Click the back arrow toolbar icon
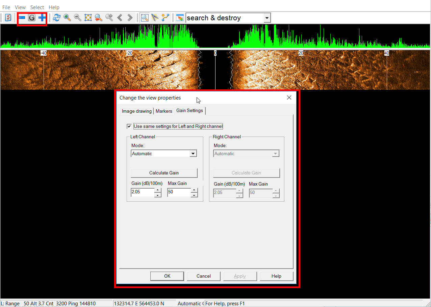Image resolution: width=431 pixels, height=307 pixels. click(120, 18)
